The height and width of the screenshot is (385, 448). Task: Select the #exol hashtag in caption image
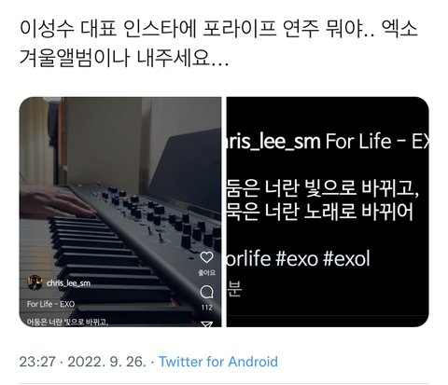(x=347, y=259)
